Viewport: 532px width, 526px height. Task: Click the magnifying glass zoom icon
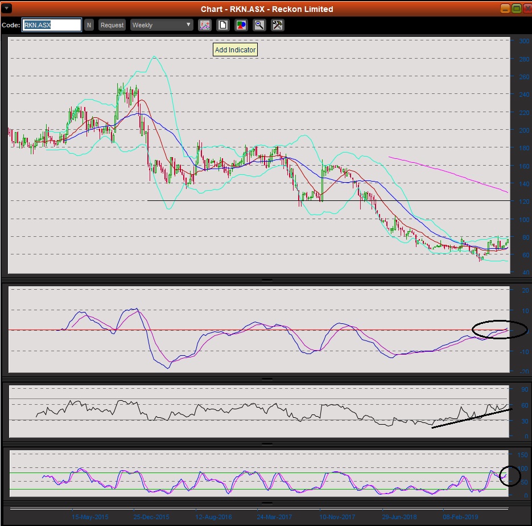pos(259,25)
